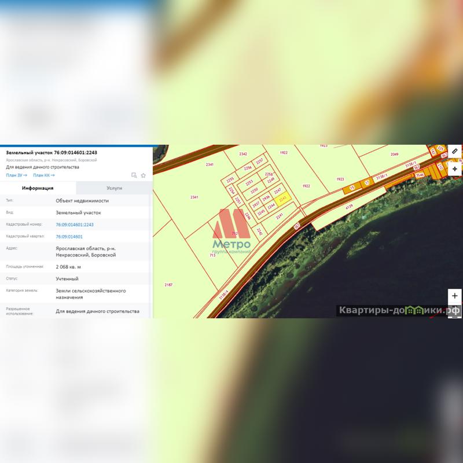Zoom in with the plus button
The image size is (463, 463).
pos(455,296)
